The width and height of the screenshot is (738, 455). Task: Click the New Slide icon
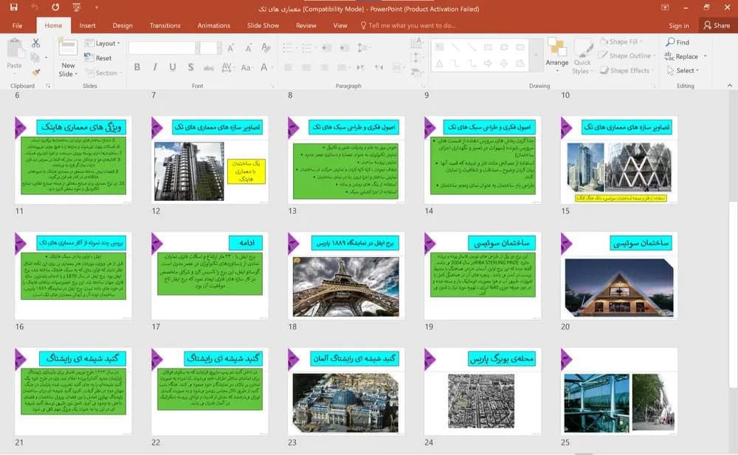[x=68, y=48]
